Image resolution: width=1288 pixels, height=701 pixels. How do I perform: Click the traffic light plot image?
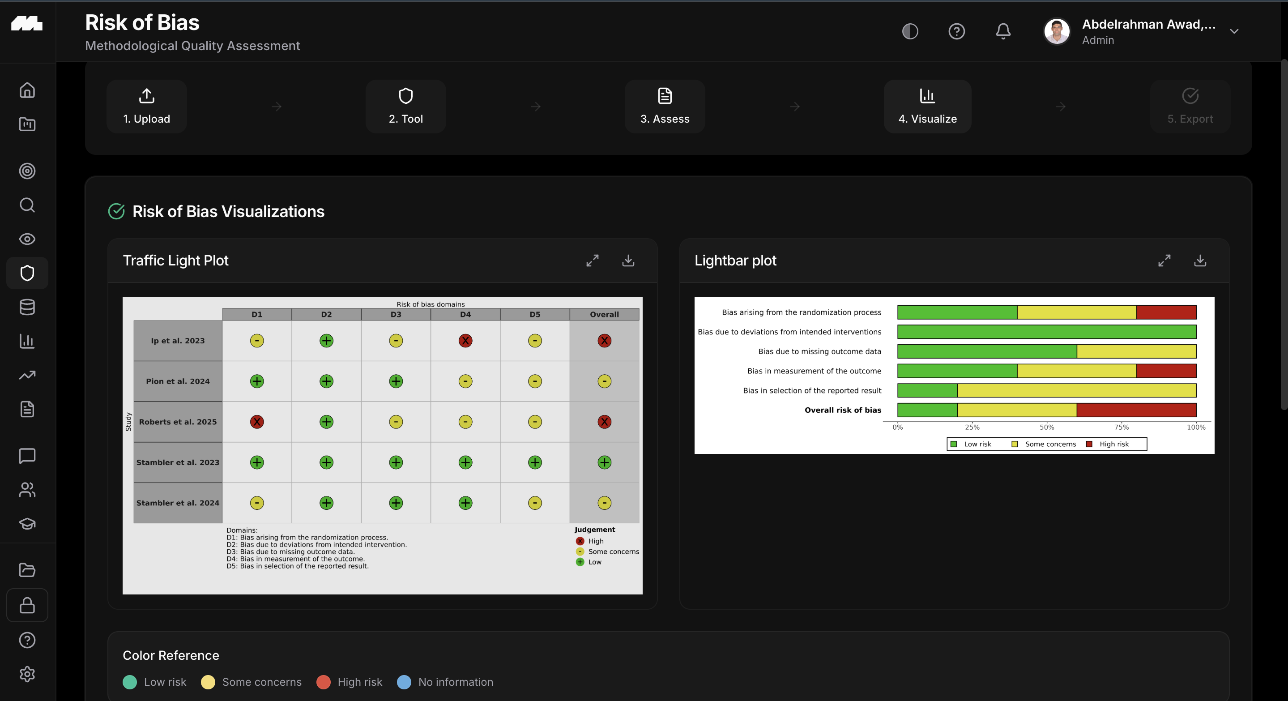click(x=382, y=445)
